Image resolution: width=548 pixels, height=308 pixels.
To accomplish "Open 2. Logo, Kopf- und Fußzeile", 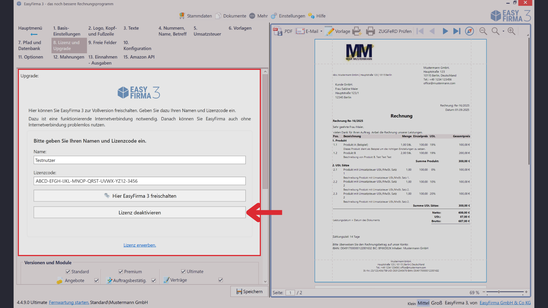I will click(102, 31).
